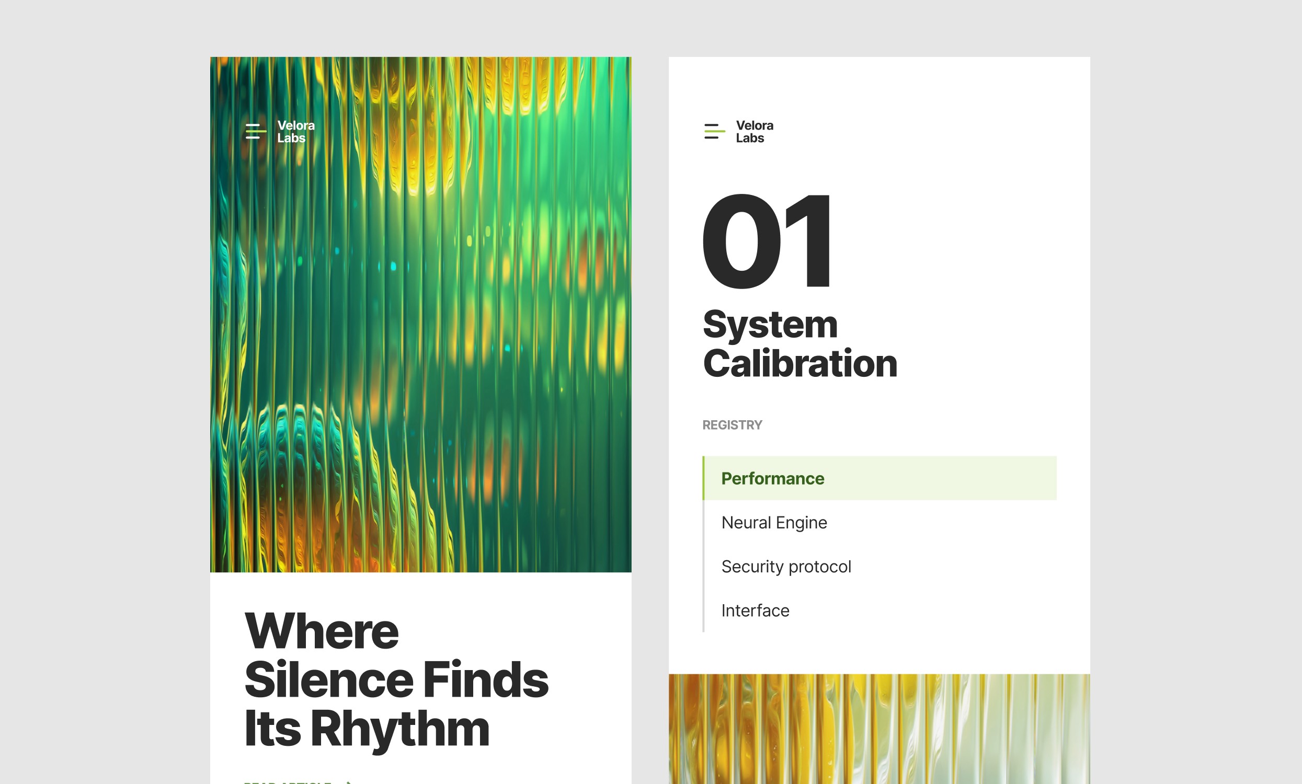
Task: Click the white Velora Labs logo over the green image
Action: click(296, 132)
